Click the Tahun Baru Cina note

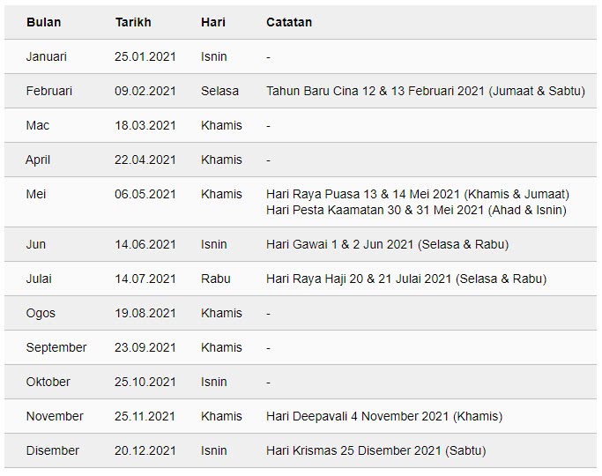click(426, 91)
